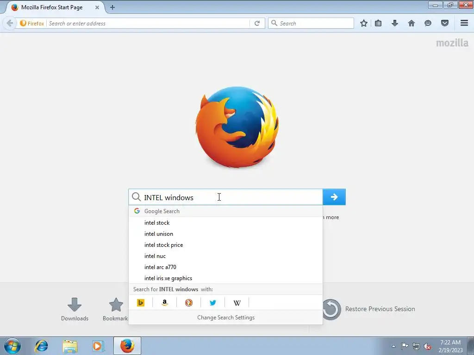Show bookmarks list icon in toolbar
The height and width of the screenshot is (355, 474).
coord(378,23)
